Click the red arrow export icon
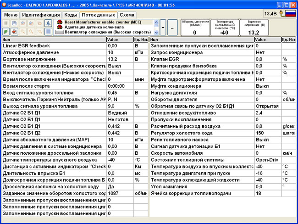The width and height of the screenshot is (298, 224). 15,32
